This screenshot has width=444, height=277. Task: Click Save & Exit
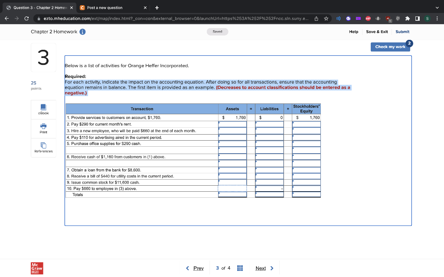pos(377,32)
